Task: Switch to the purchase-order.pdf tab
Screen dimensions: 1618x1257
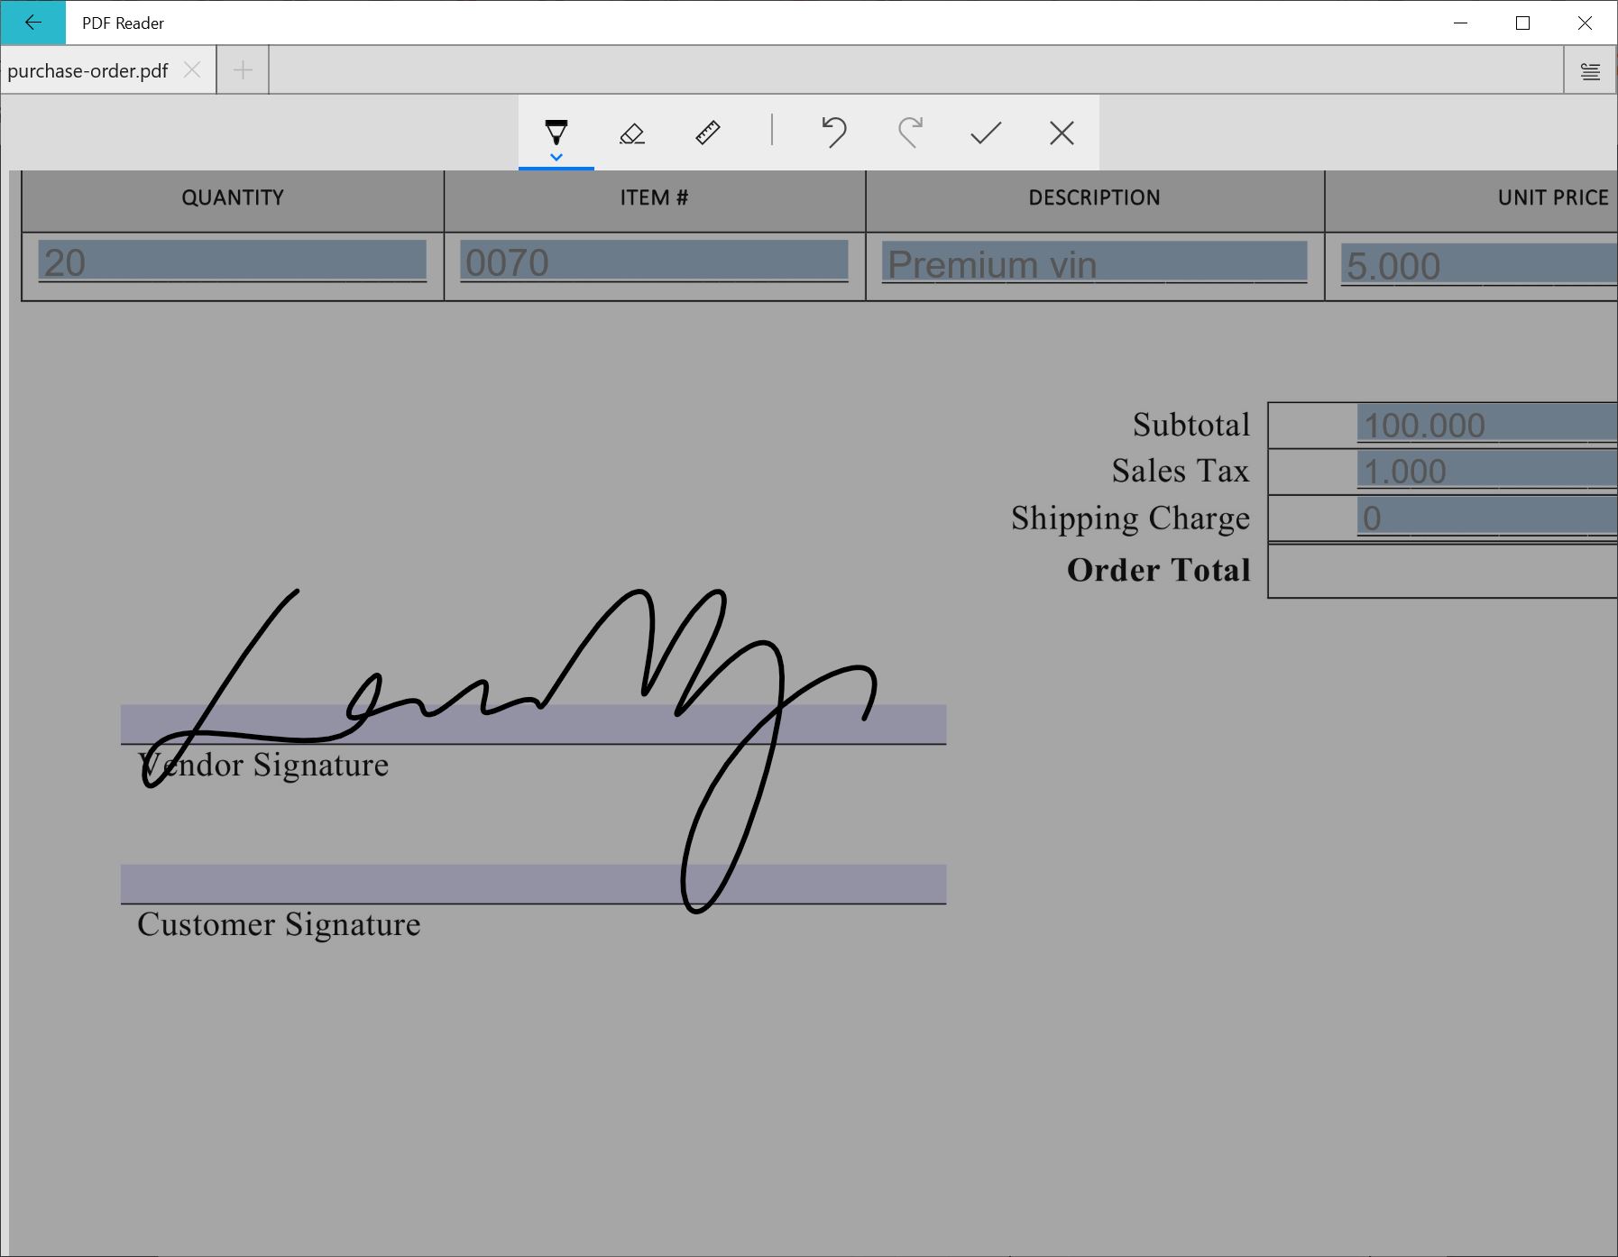Action: click(87, 71)
